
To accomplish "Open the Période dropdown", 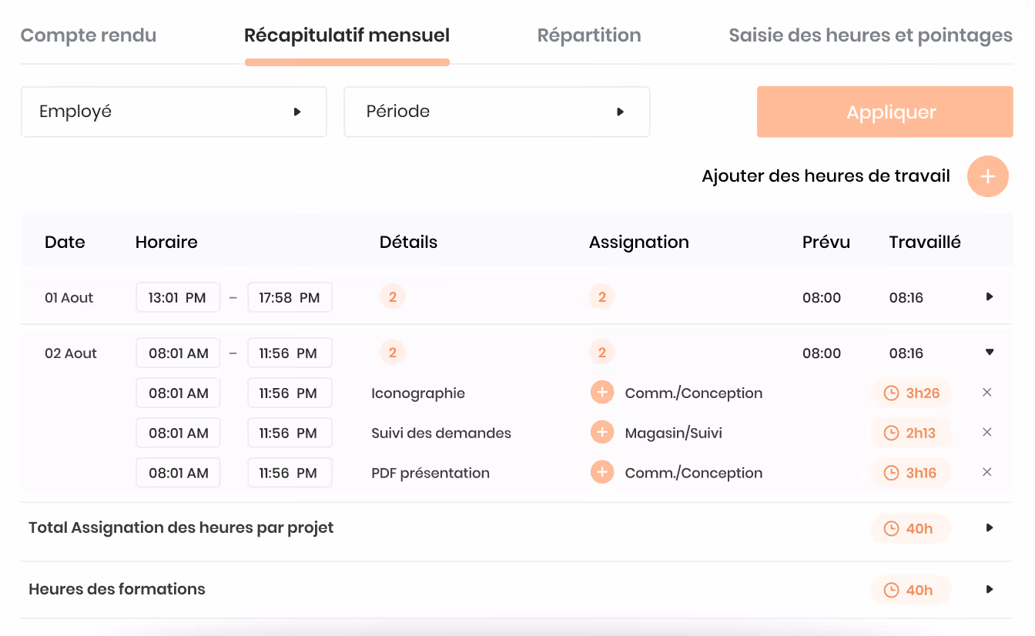I will click(497, 112).
